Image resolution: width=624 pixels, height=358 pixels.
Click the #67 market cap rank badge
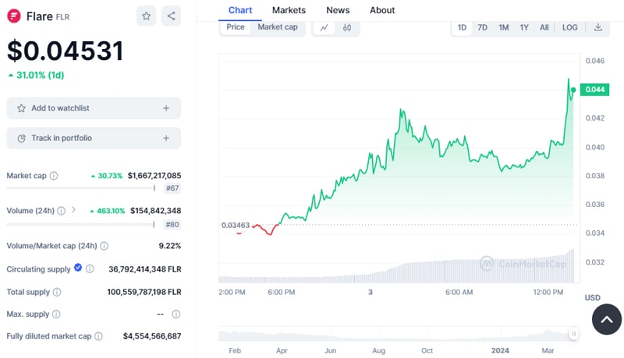coord(172,188)
